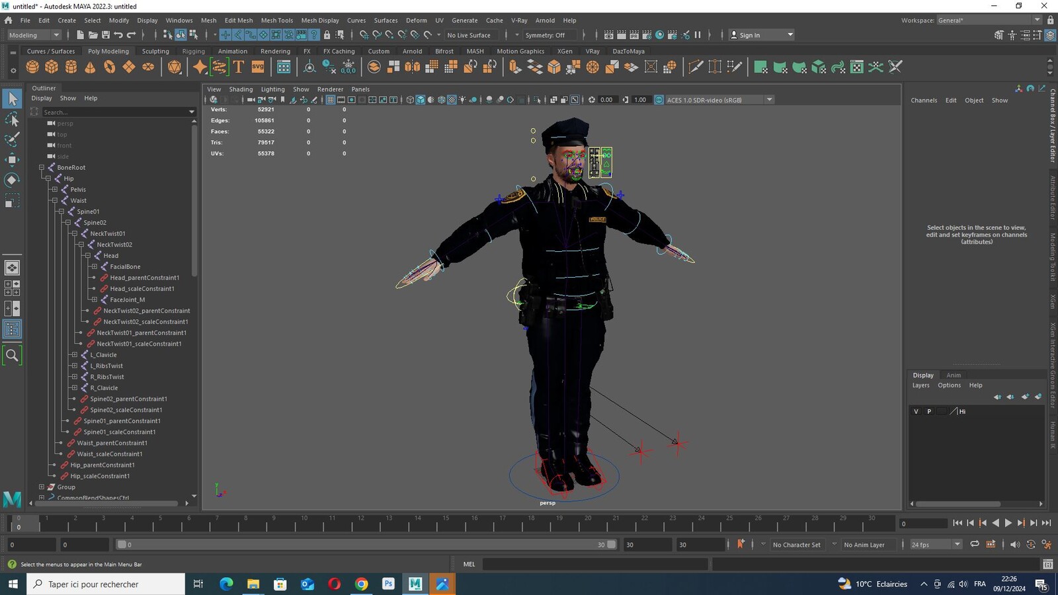Click the Sign In button
1058x595 pixels.
(x=761, y=35)
